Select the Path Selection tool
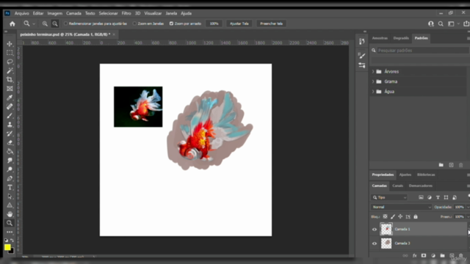470x264 pixels. pos(10,197)
